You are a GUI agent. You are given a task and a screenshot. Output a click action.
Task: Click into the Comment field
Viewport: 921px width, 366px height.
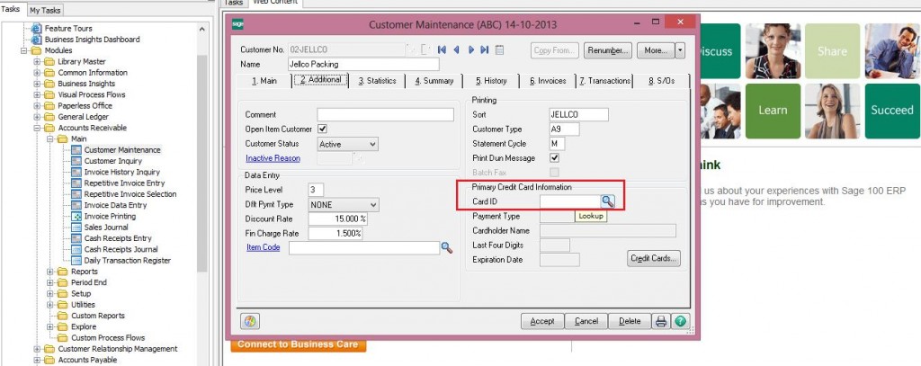tap(385, 114)
